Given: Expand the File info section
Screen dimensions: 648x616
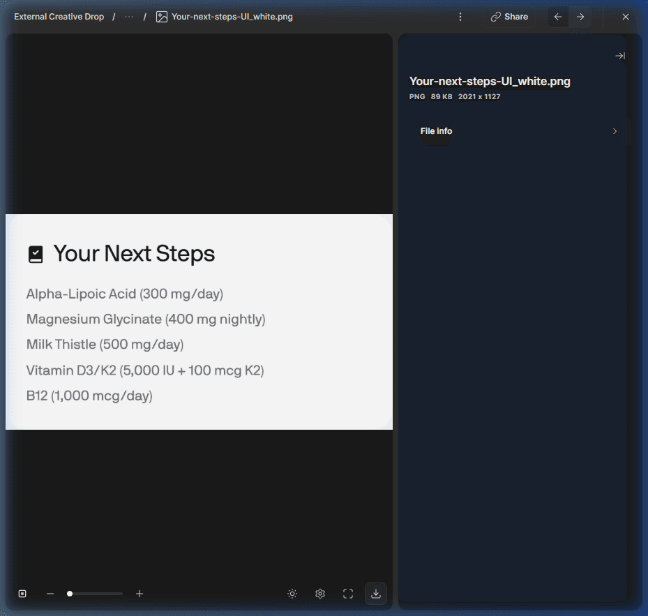Looking at the screenshot, I should [x=518, y=131].
